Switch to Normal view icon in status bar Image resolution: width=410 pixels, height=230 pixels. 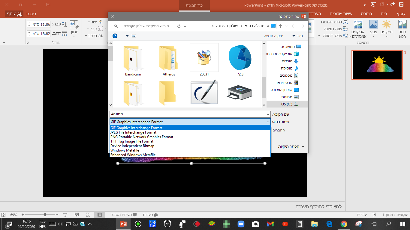pyautogui.click(x=100, y=215)
